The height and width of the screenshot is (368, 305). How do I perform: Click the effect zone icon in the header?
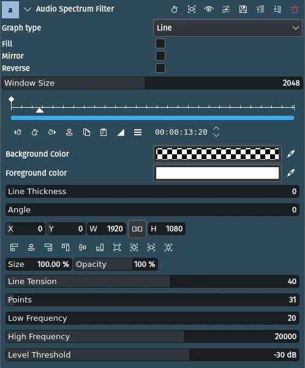[192, 9]
